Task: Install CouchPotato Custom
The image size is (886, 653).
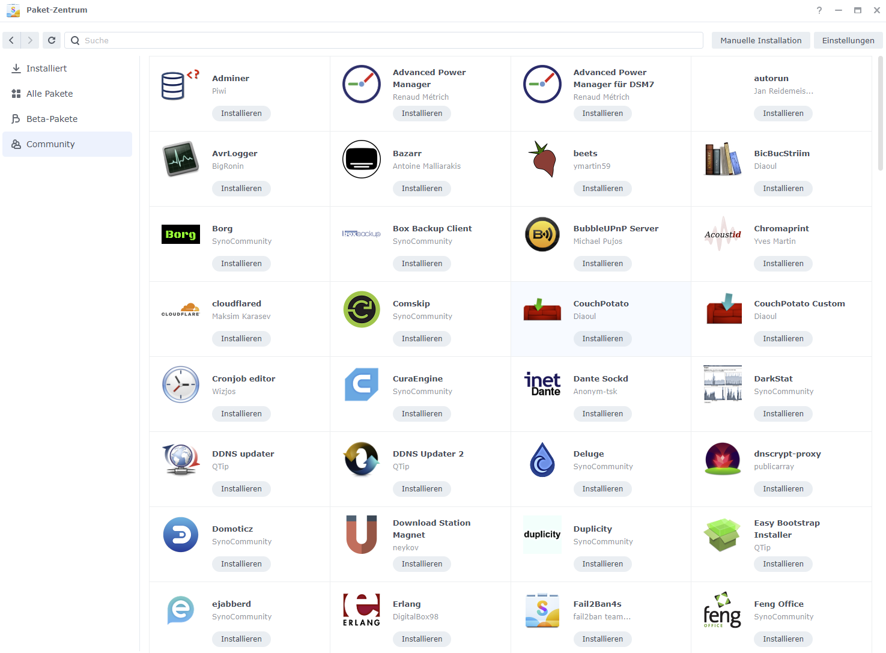Action: pos(783,339)
